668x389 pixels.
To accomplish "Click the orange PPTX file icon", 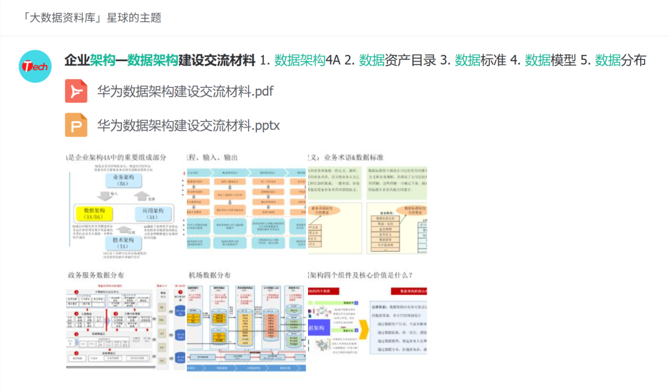I will click(x=76, y=126).
